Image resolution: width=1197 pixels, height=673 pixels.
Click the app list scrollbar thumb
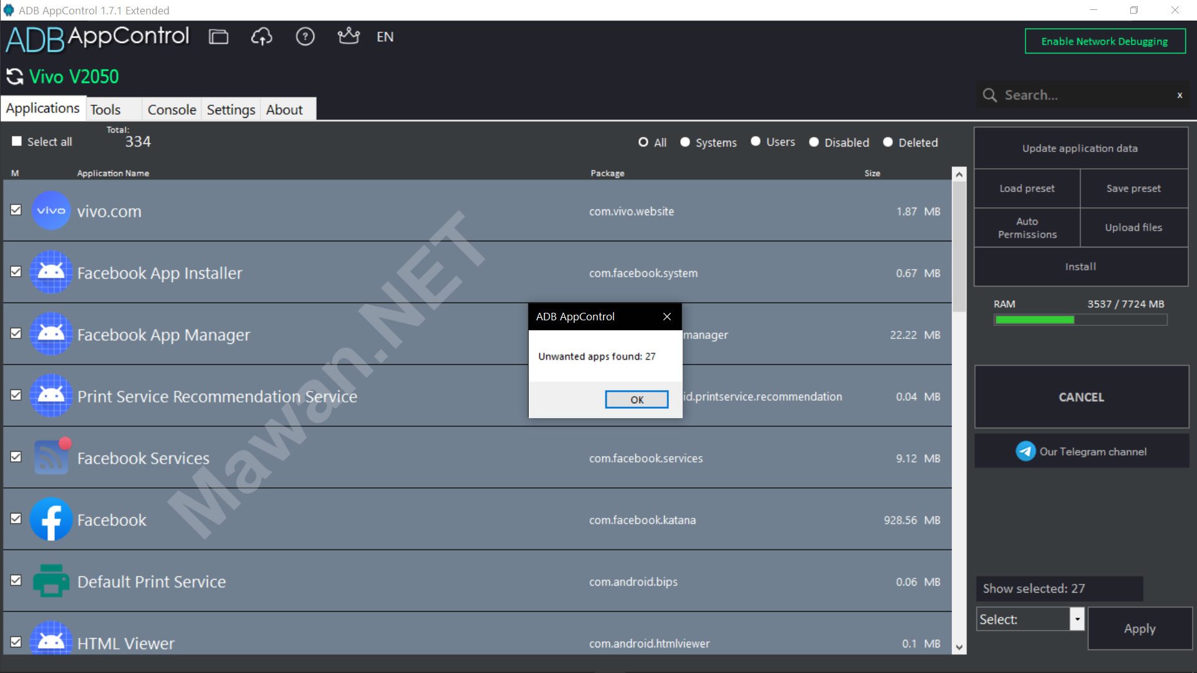click(x=959, y=246)
